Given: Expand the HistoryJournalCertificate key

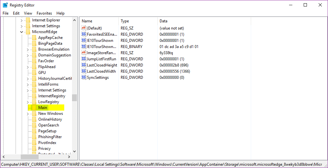Looking at the screenshot, I should pos(28,79).
